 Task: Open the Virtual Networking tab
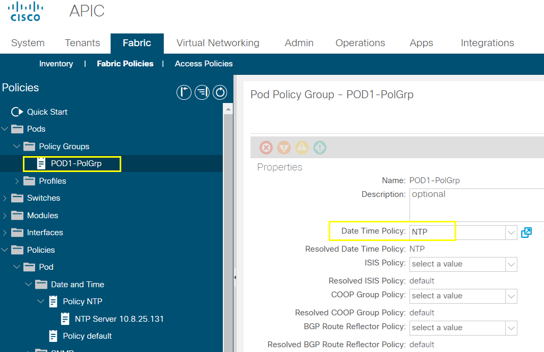point(218,43)
